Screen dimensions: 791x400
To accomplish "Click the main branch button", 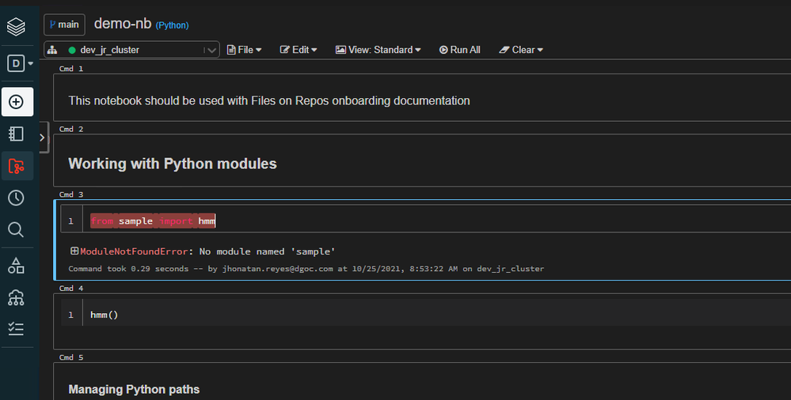I will [x=64, y=25].
